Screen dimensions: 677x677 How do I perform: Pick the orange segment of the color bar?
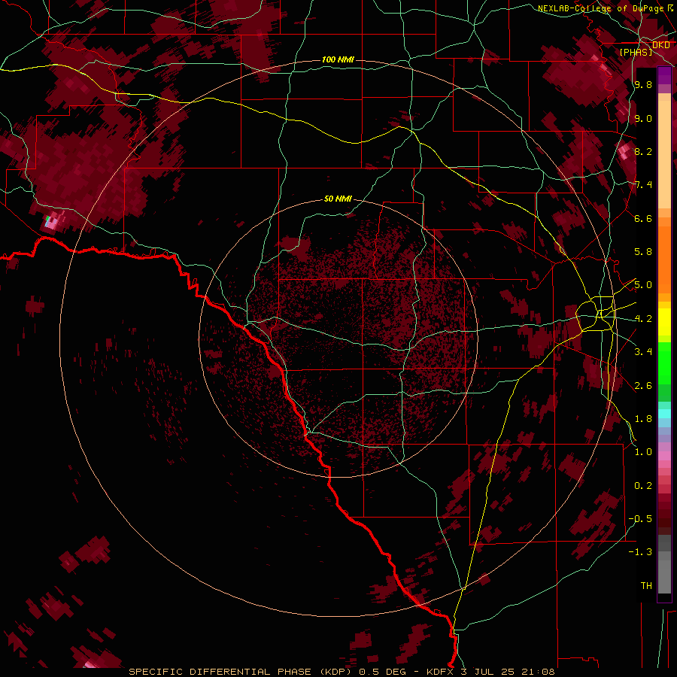(x=664, y=260)
